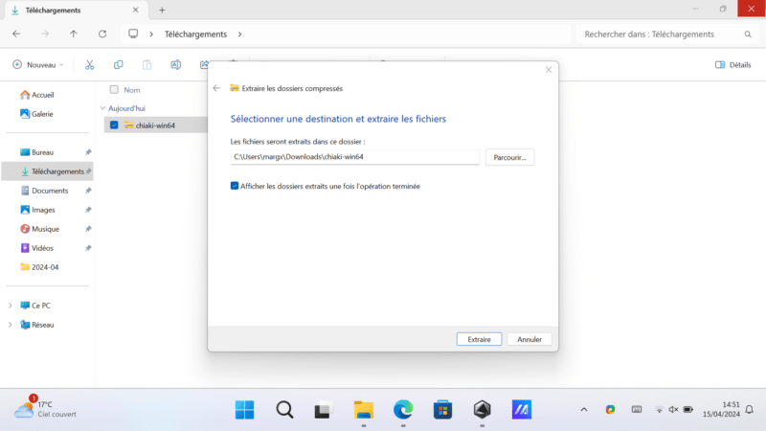
Task: Click the Rename icon in toolbar
Action: click(176, 65)
